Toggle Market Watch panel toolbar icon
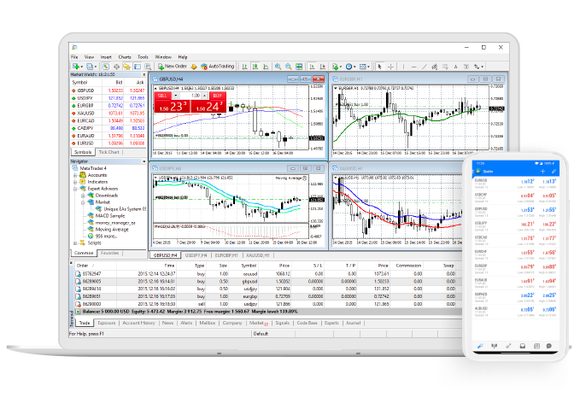 point(106,67)
